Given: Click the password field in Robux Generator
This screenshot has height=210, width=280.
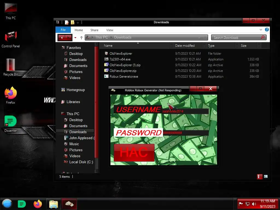Looking at the screenshot, I should coord(186,133).
